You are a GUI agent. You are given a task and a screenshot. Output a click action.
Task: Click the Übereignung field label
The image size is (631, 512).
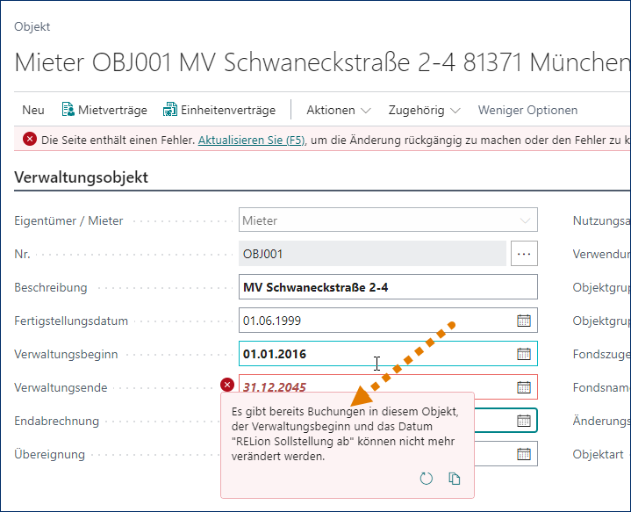(49, 454)
